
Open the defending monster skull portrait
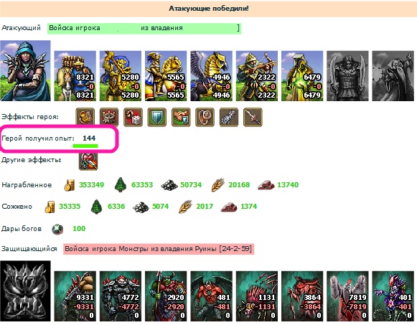26,291
